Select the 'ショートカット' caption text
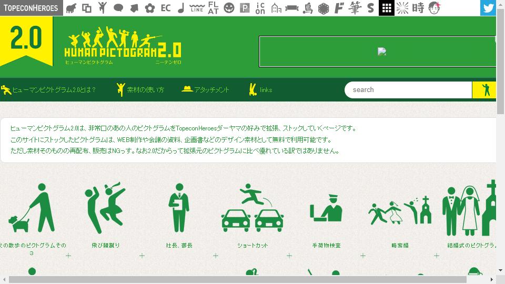This screenshot has width=505, height=284. click(x=253, y=246)
